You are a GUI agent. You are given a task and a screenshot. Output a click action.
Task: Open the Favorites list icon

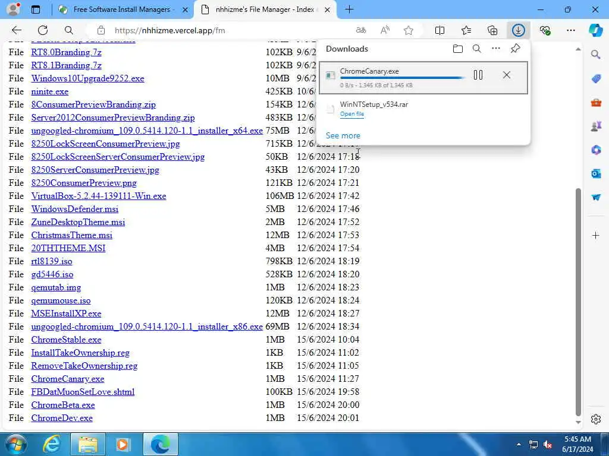(x=466, y=30)
